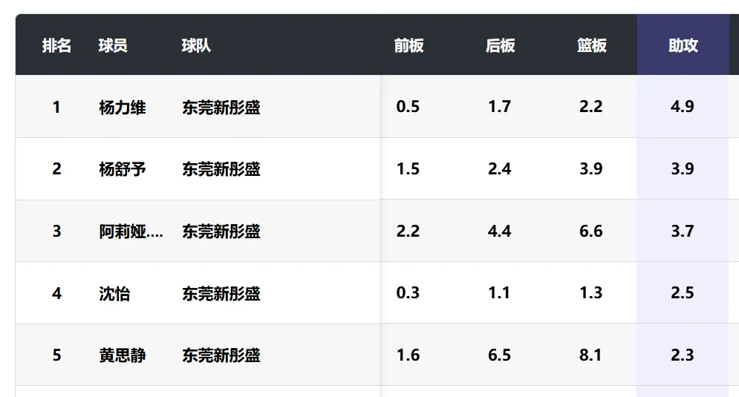Open player 黄思静 profile link
This screenshot has height=397, width=739.
click(x=123, y=355)
